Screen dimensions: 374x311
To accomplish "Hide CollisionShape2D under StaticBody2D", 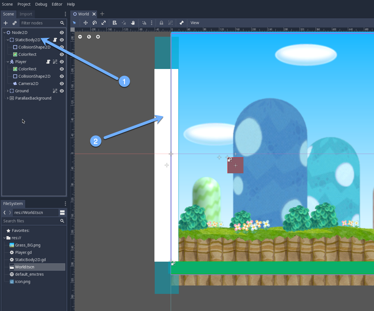I will pyautogui.click(x=62, y=47).
